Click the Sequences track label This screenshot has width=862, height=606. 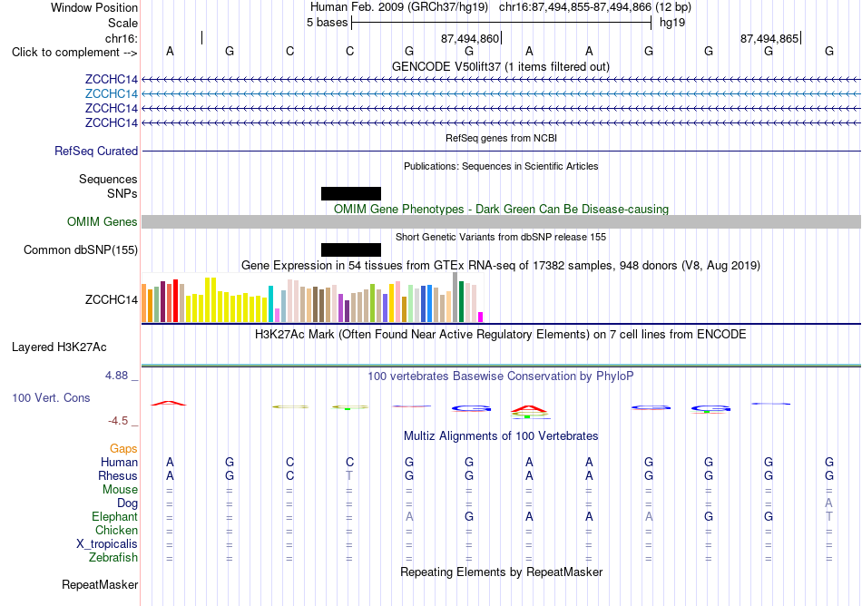point(108,179)
